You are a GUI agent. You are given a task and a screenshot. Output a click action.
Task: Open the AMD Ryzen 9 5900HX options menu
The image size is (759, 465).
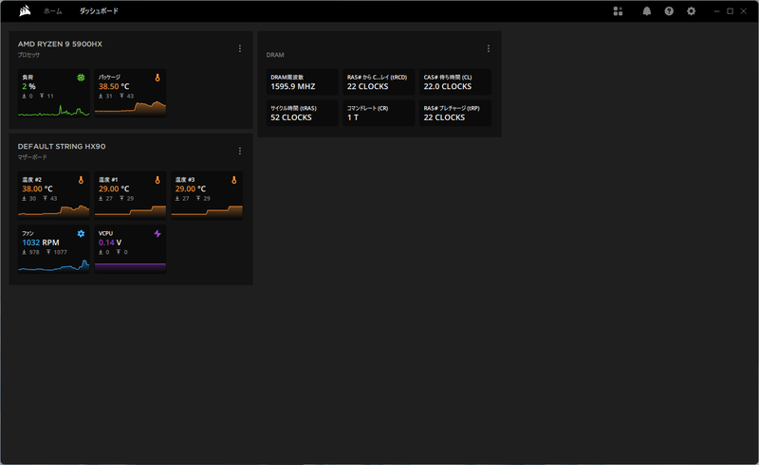pyautogui.click(x=240, y=48)
